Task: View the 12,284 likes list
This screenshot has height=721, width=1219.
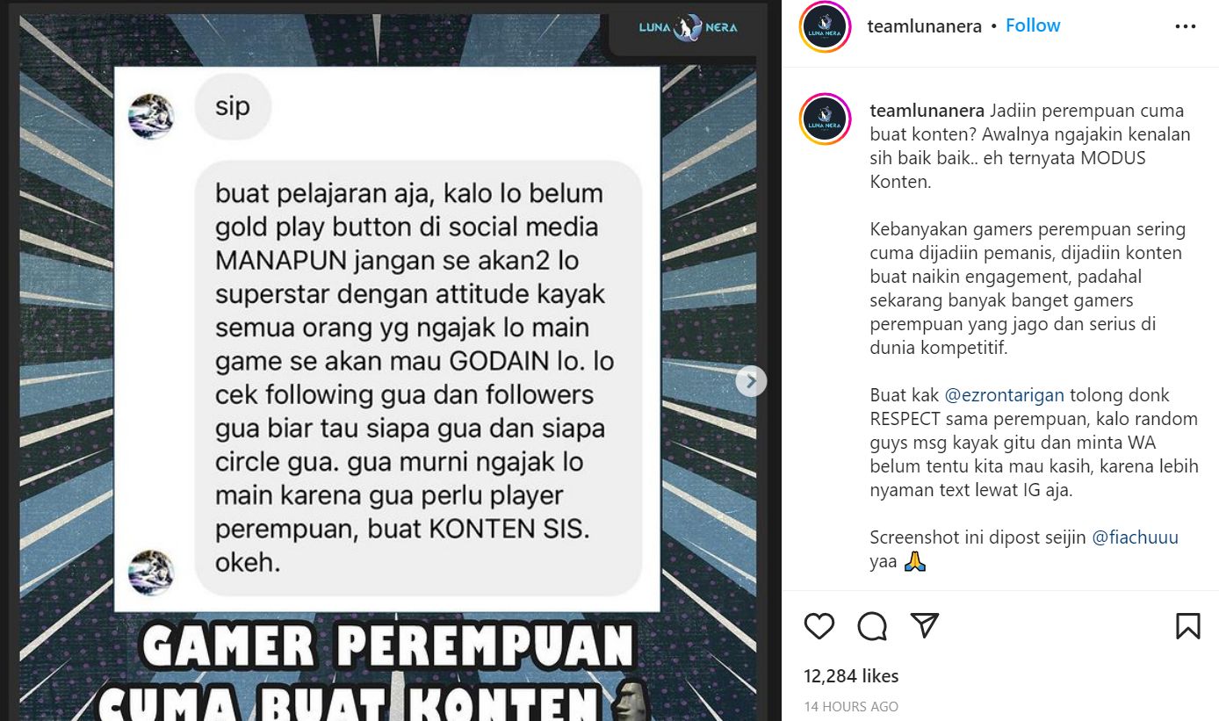Action: tap(851, 676)
